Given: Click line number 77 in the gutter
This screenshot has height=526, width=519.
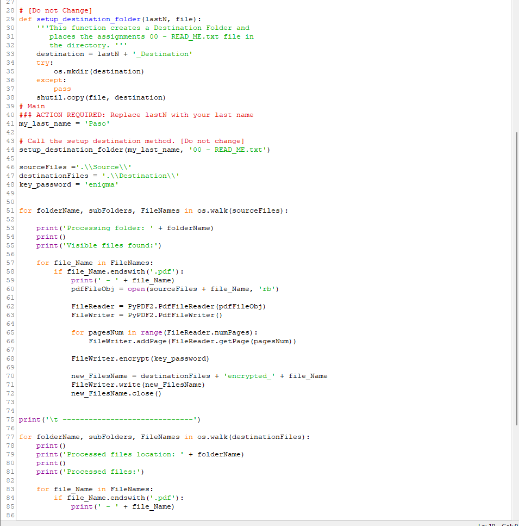Looking at the screenshot, I should coord(10,437).
